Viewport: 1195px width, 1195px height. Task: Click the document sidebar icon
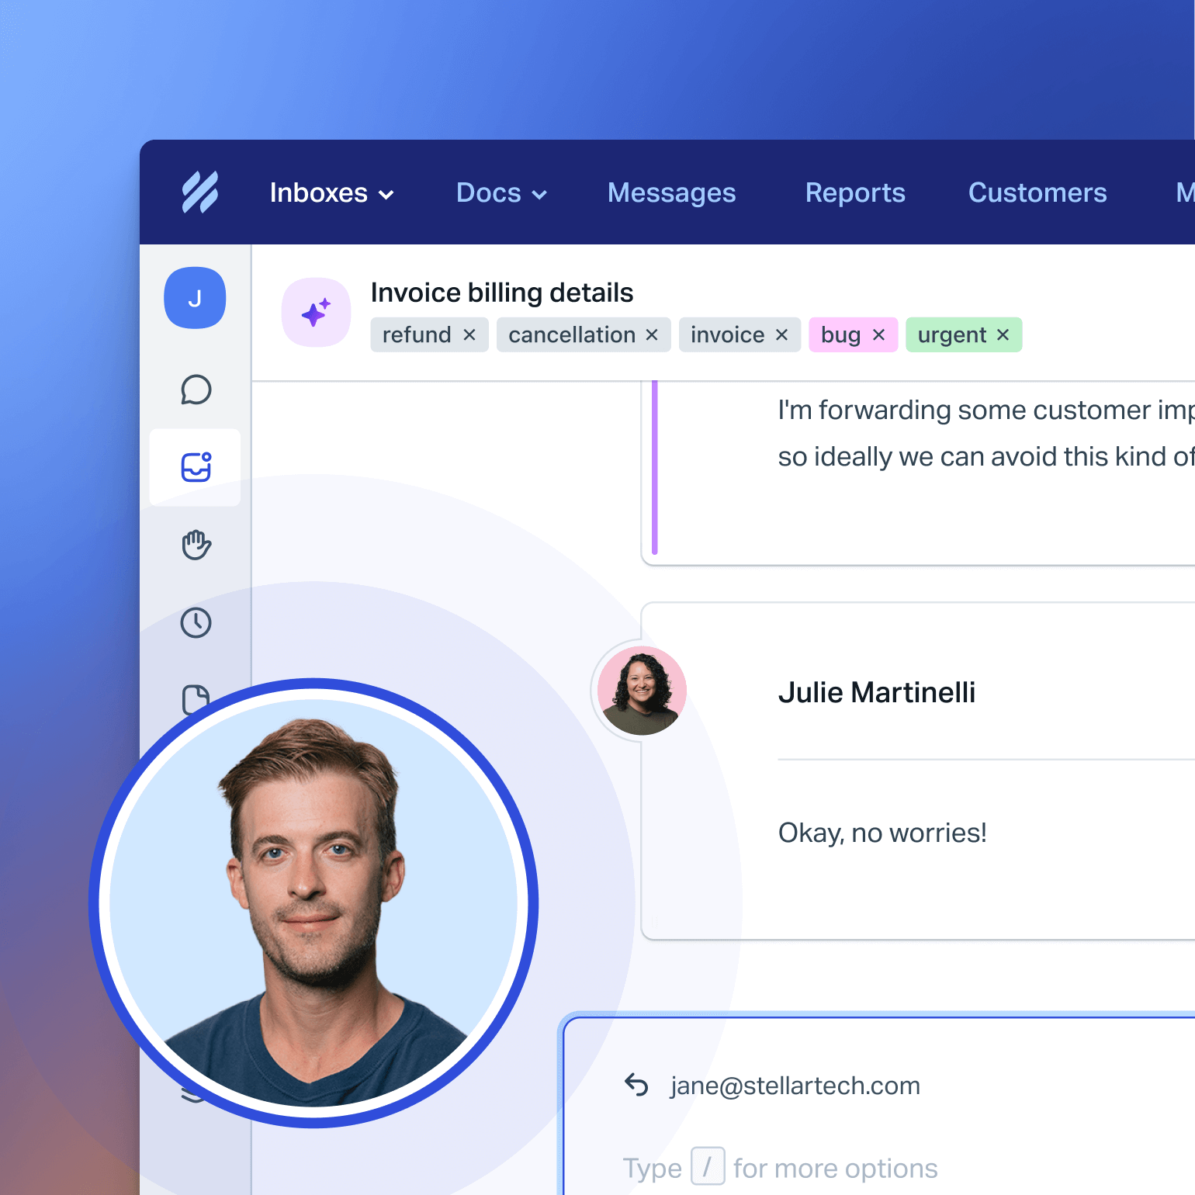point(196,698)
